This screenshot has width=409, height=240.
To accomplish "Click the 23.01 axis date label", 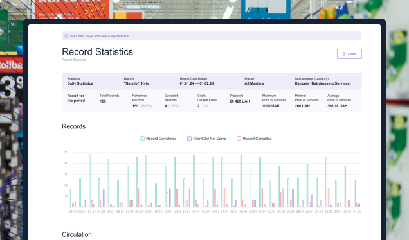I will coord(281,212).
